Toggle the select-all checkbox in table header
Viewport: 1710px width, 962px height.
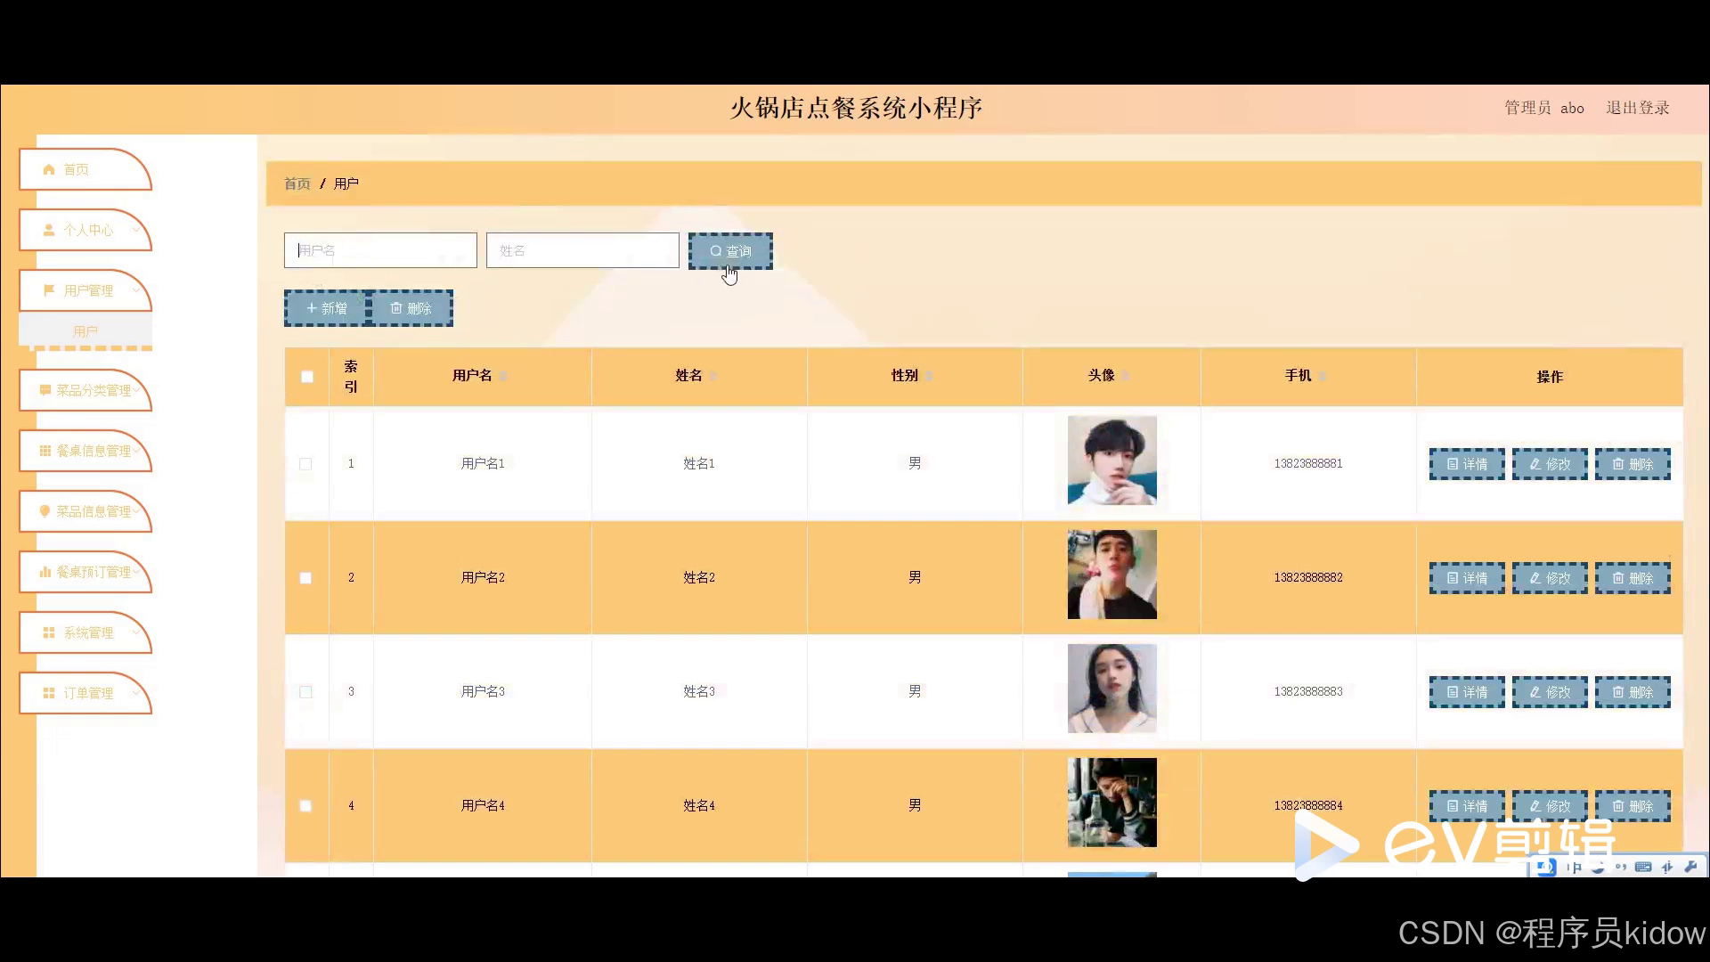307,377
